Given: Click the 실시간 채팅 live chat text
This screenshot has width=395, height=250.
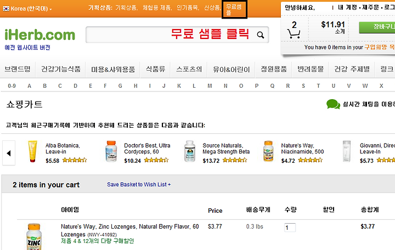Looking at the screenshot, I should click(369, 104).
